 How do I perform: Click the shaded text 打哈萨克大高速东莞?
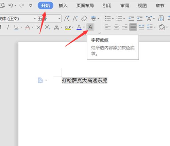pos(84,80)
